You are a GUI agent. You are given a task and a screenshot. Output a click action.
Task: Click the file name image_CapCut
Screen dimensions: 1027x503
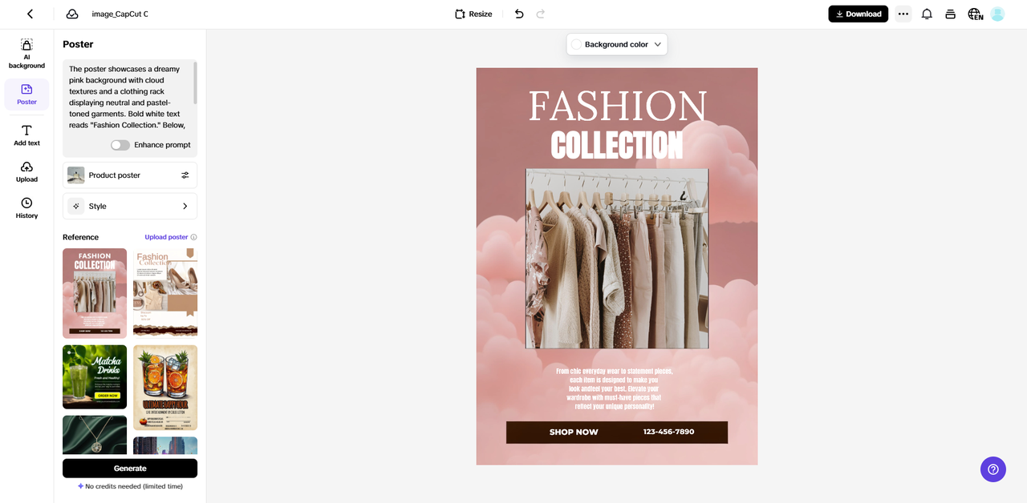(x=120, y=14)
